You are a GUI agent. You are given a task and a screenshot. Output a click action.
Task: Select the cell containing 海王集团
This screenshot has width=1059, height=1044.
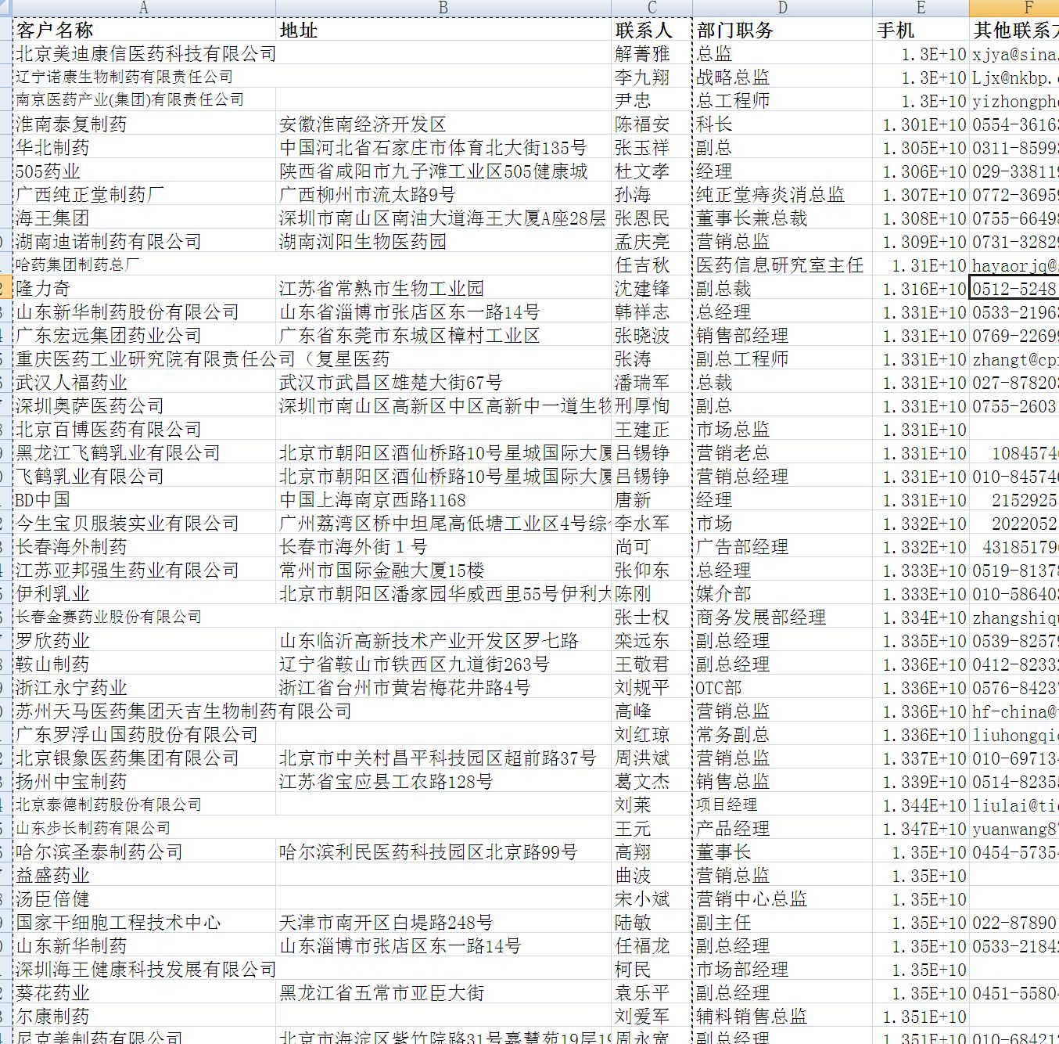pos(52,218)
